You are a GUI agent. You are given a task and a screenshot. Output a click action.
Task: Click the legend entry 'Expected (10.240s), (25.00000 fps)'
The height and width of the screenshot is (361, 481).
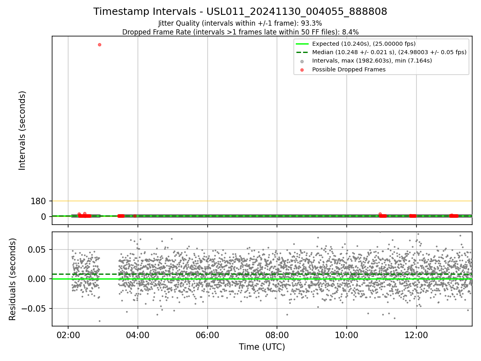click(364, 44)
